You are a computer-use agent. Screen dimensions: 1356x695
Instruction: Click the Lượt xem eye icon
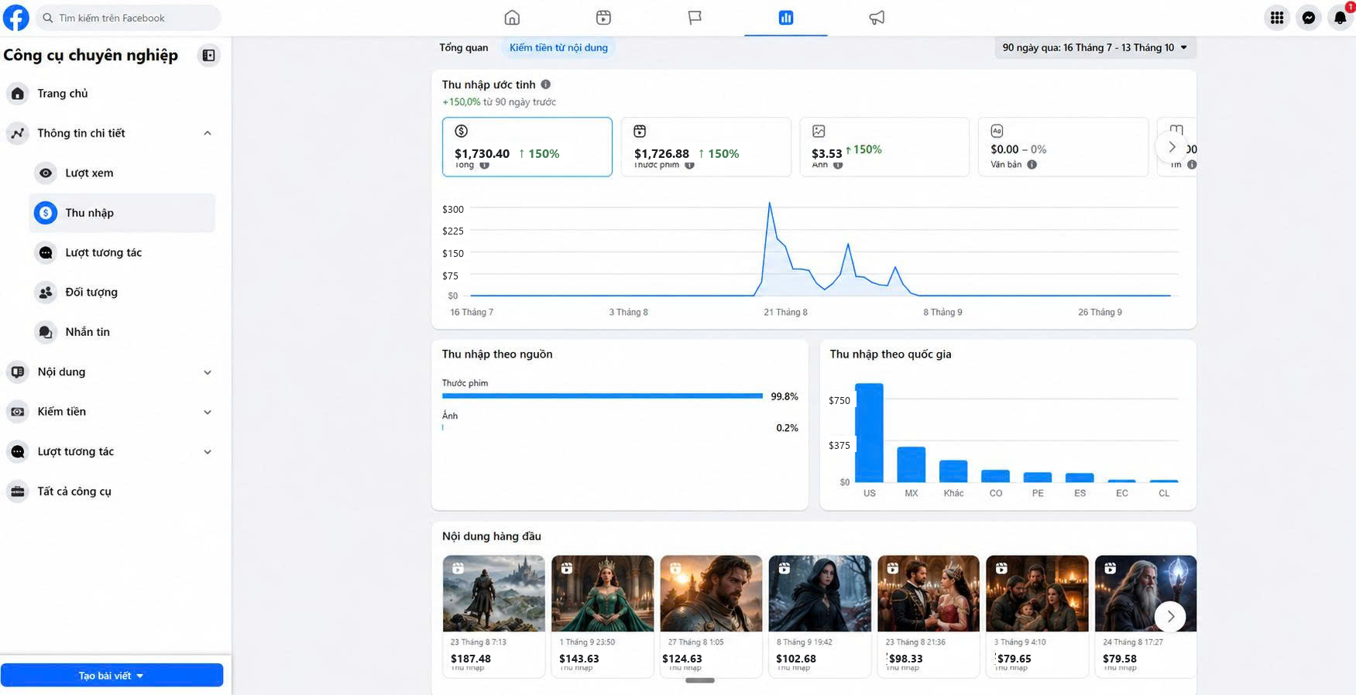click(x=46, y=173)
